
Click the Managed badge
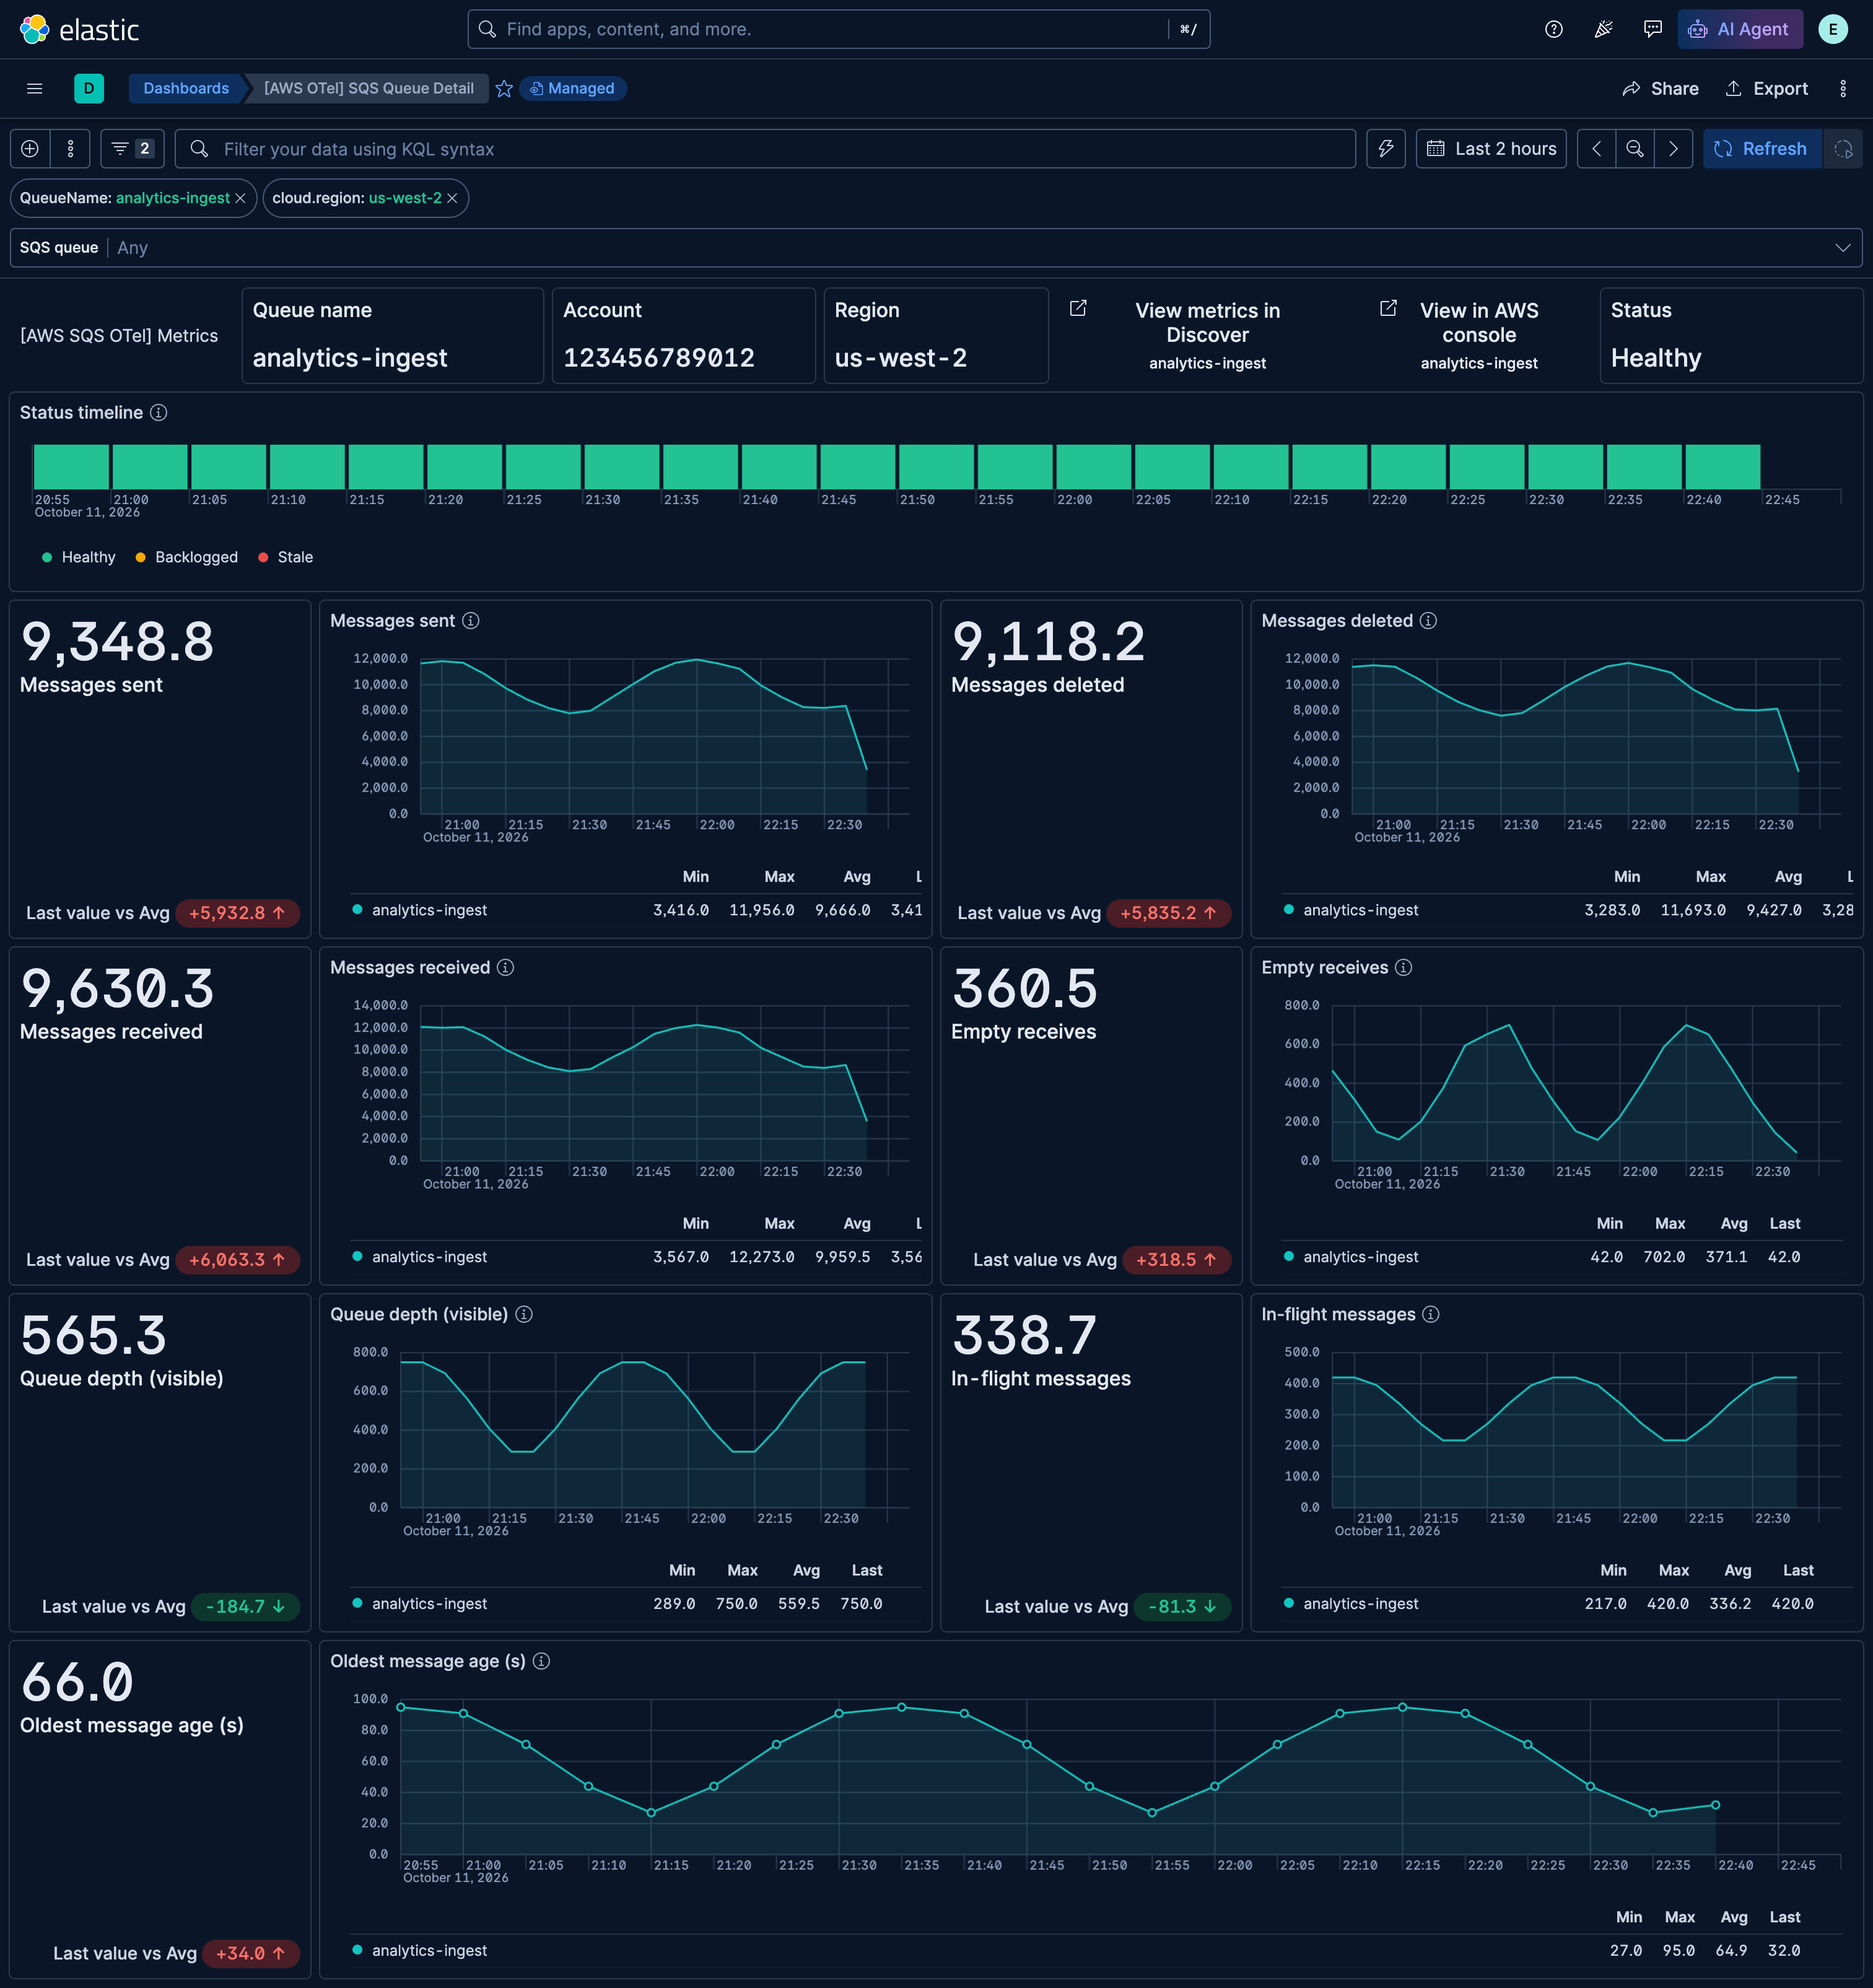(x=573, y=88)
